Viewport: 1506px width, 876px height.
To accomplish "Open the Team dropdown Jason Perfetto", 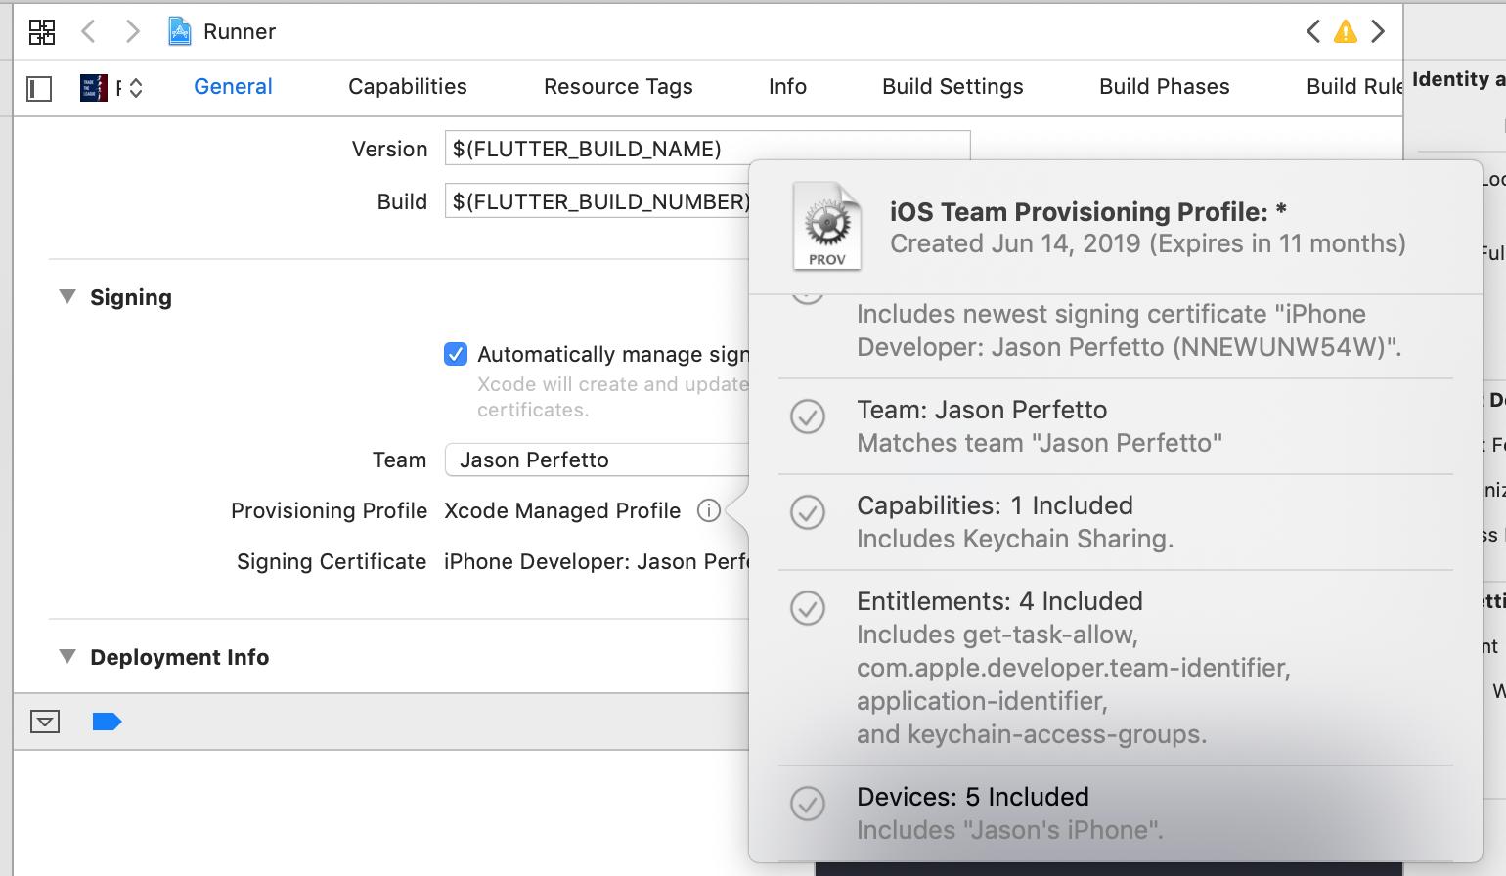I will click(x=597, y=460).
